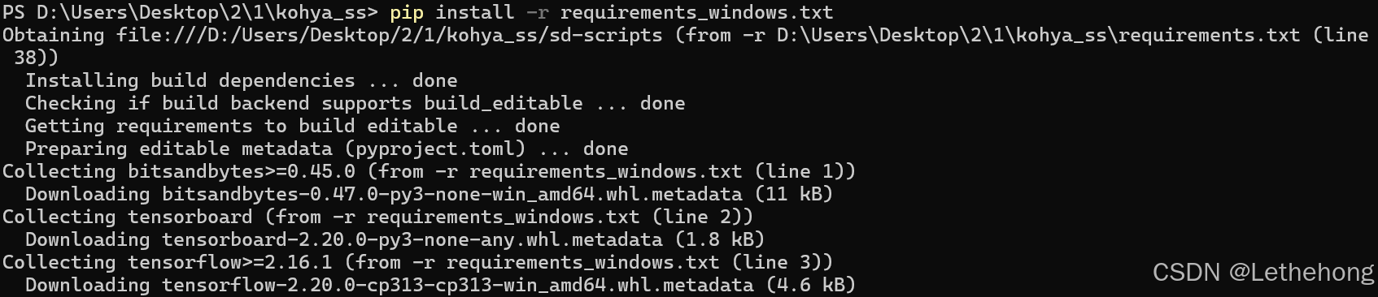Click the Getting requirements to build editable line

point(292,127)
